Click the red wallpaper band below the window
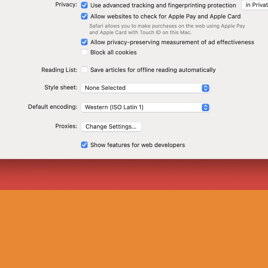This screenshot has height=268, width=268. 134,178
